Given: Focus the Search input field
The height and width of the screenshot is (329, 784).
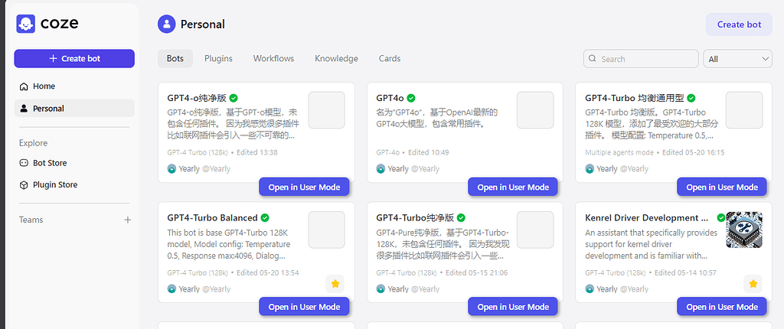Looking at the screenshot, I should pos(641,58).
